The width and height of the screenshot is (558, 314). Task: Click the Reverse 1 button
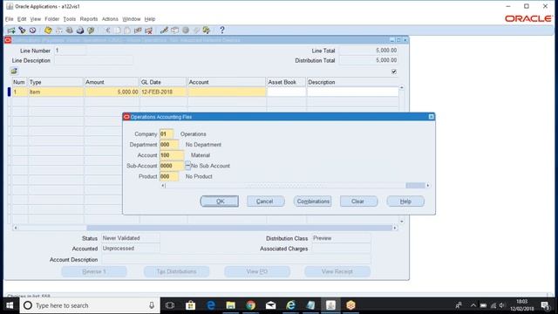coord(94,271)
